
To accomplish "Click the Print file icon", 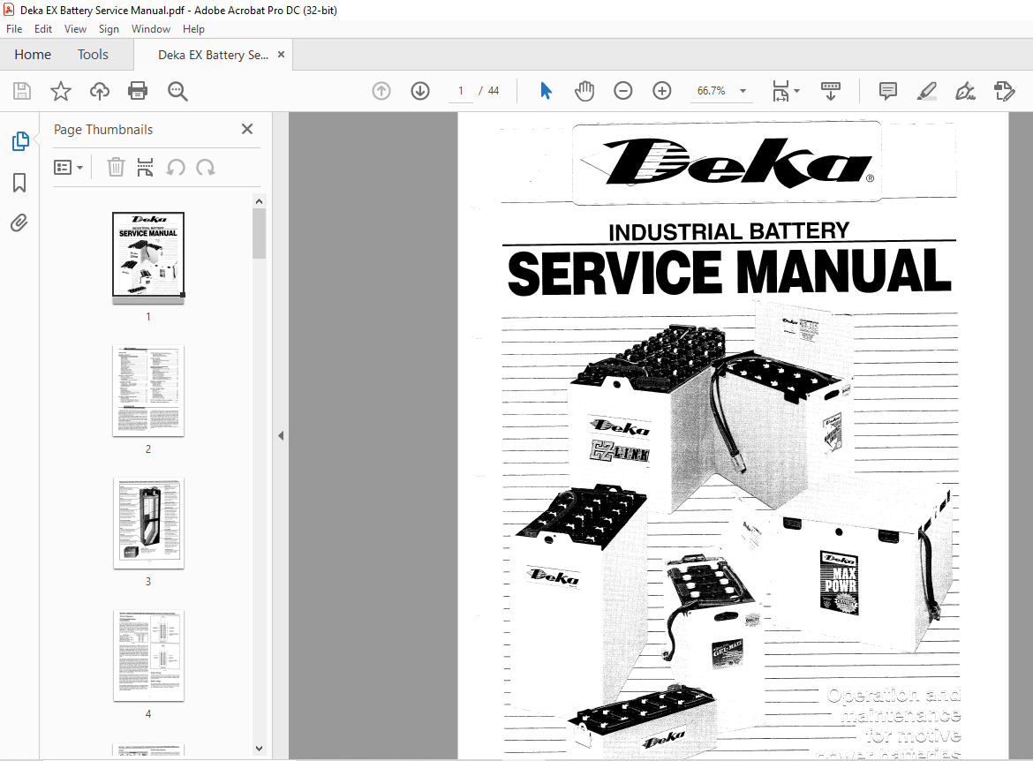I will click(138, 91).
